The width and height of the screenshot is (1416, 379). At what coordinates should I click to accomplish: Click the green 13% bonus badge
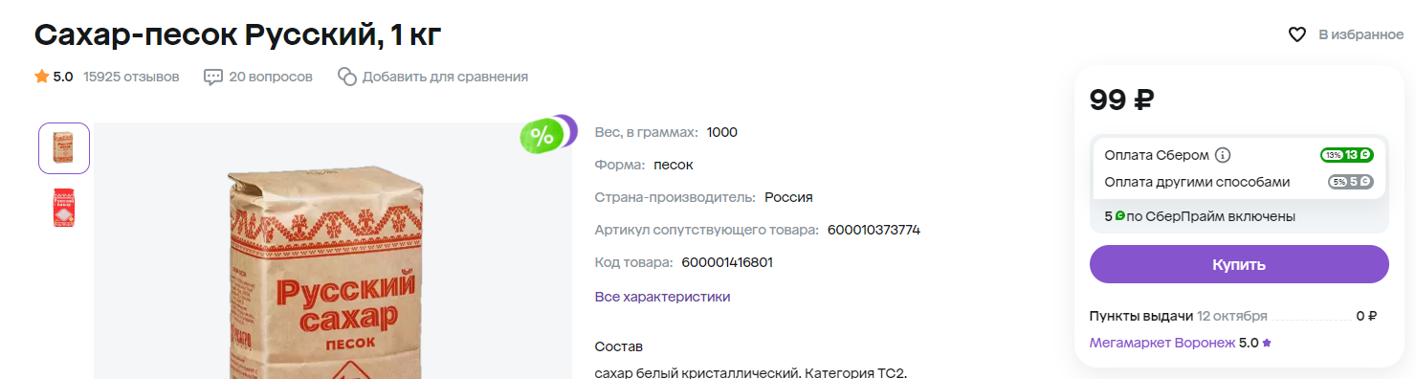(x=1346, y=155)
